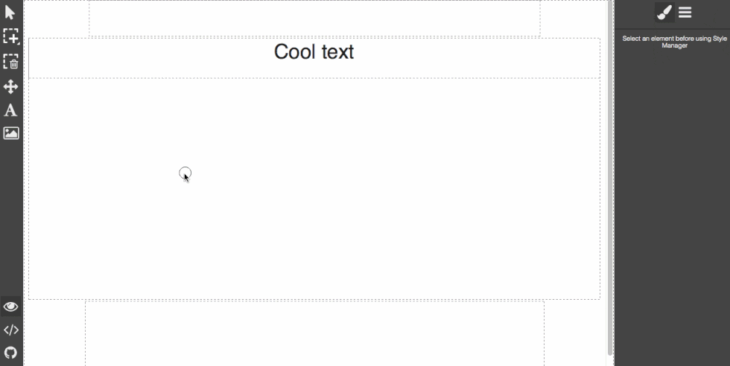
Task: Open the GitHub repository icon
Action: pyautogui.click(x=10, y=353)
